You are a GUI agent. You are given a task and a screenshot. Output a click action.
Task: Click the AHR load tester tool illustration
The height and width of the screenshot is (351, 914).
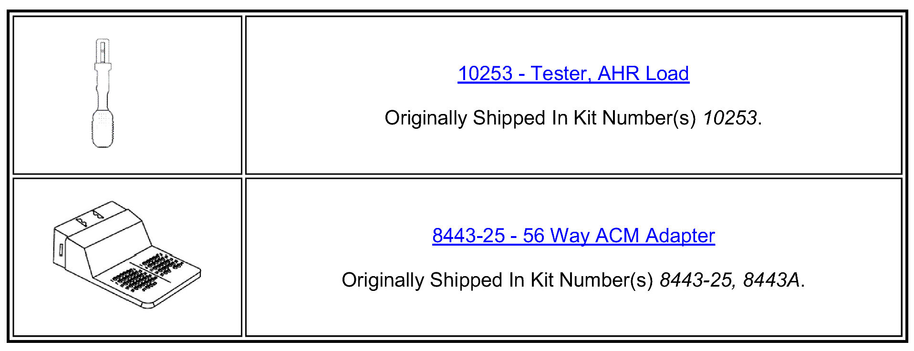(x=103, y=93)
